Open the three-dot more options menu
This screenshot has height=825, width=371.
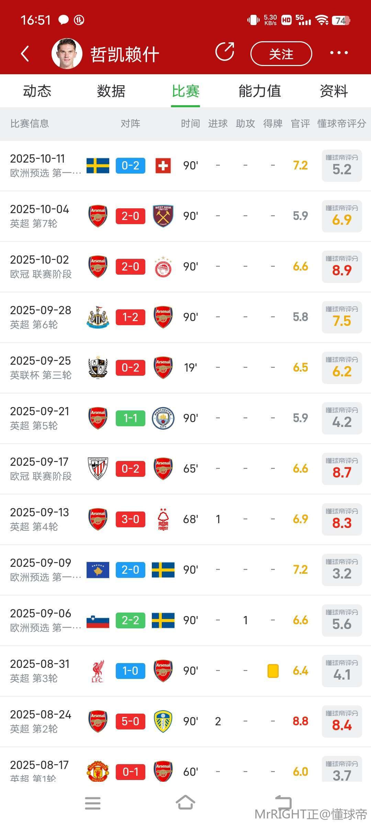point(339,53)
